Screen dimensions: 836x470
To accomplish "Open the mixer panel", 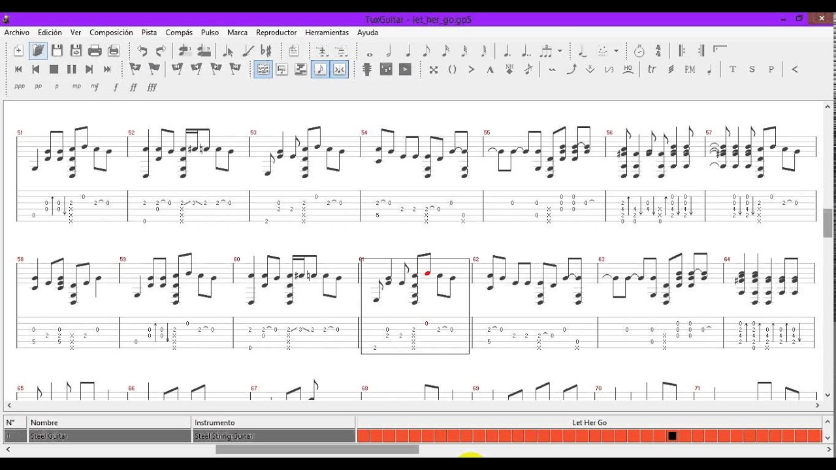I will point(386,69).
